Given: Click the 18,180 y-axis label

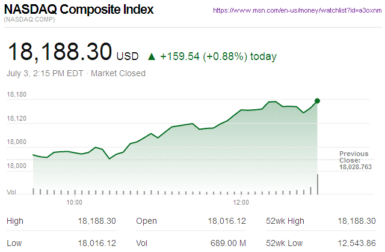Looking at the screenshot, I should click(16, 95).
